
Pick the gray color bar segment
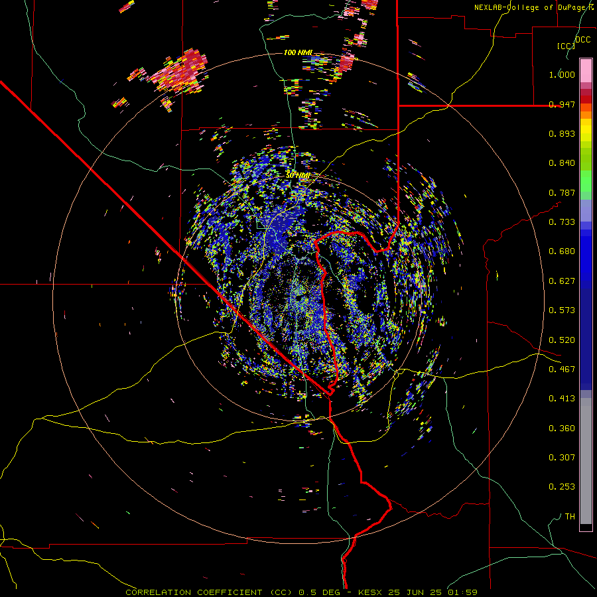click(x=586, y=461)
